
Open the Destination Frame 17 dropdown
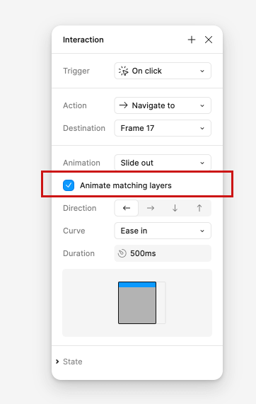163,128
